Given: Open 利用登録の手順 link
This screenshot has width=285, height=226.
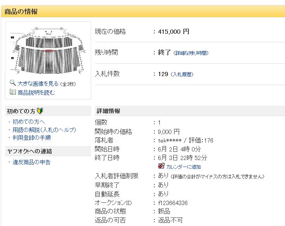Looking at the screenshot, I should pos(31,137).
